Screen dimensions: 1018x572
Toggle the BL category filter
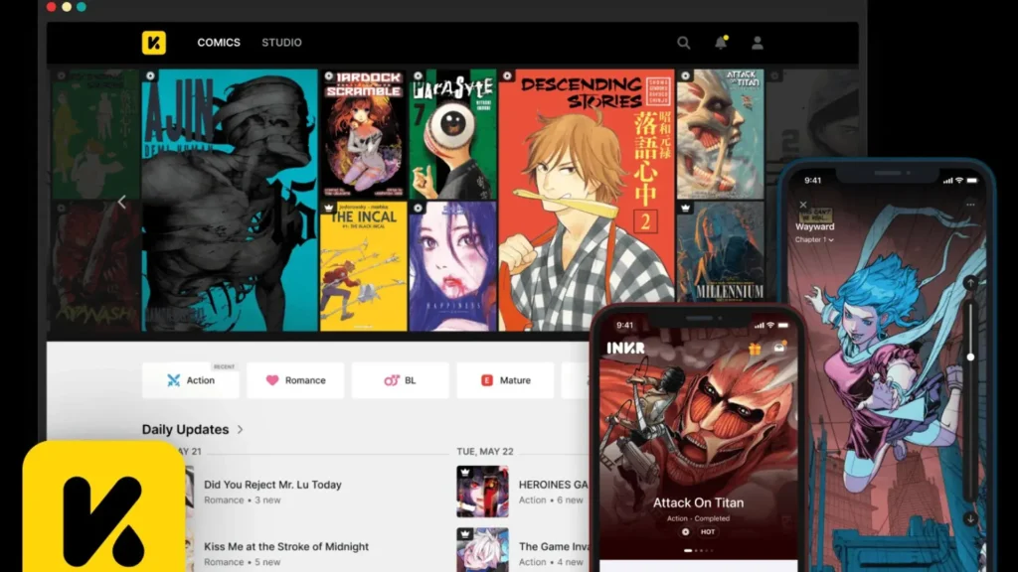pos(400,380)
